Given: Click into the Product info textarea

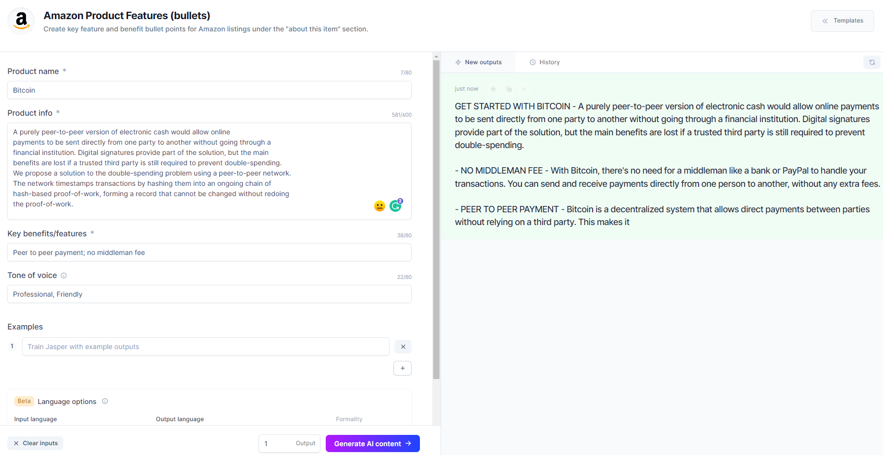Looking at the screenshot, I should point(209,171).
